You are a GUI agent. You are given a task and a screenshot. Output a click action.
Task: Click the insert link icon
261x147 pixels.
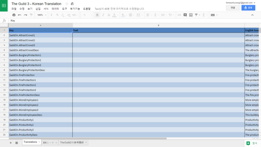pyautogui.click(x=179, y=15)
